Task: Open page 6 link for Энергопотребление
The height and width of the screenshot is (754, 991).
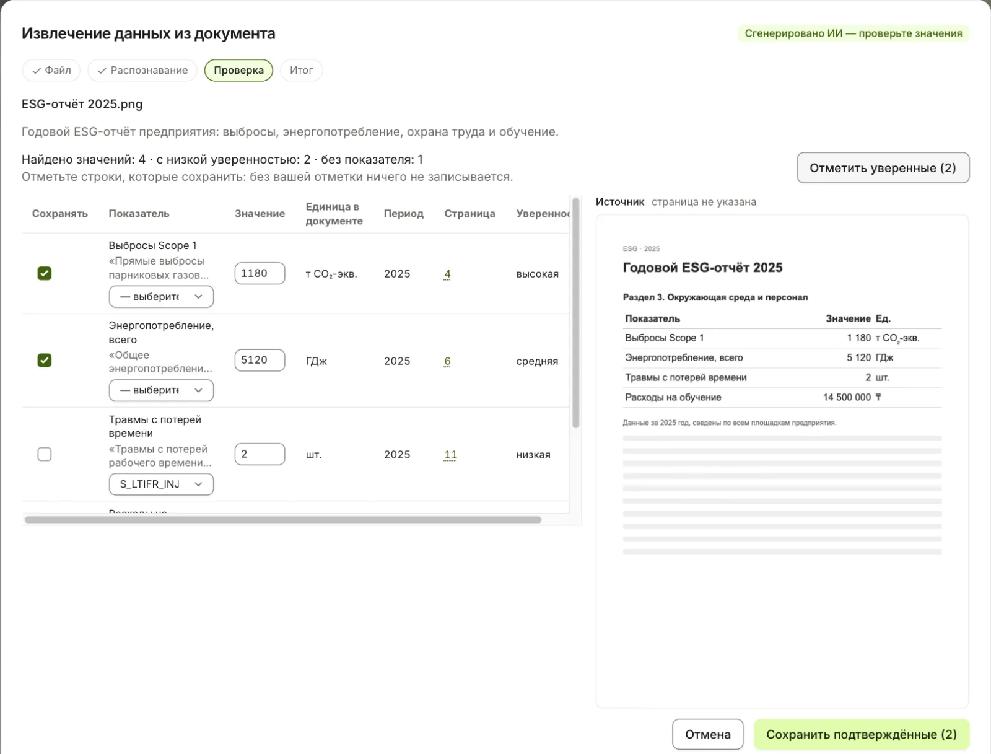Action: (447, 361)
